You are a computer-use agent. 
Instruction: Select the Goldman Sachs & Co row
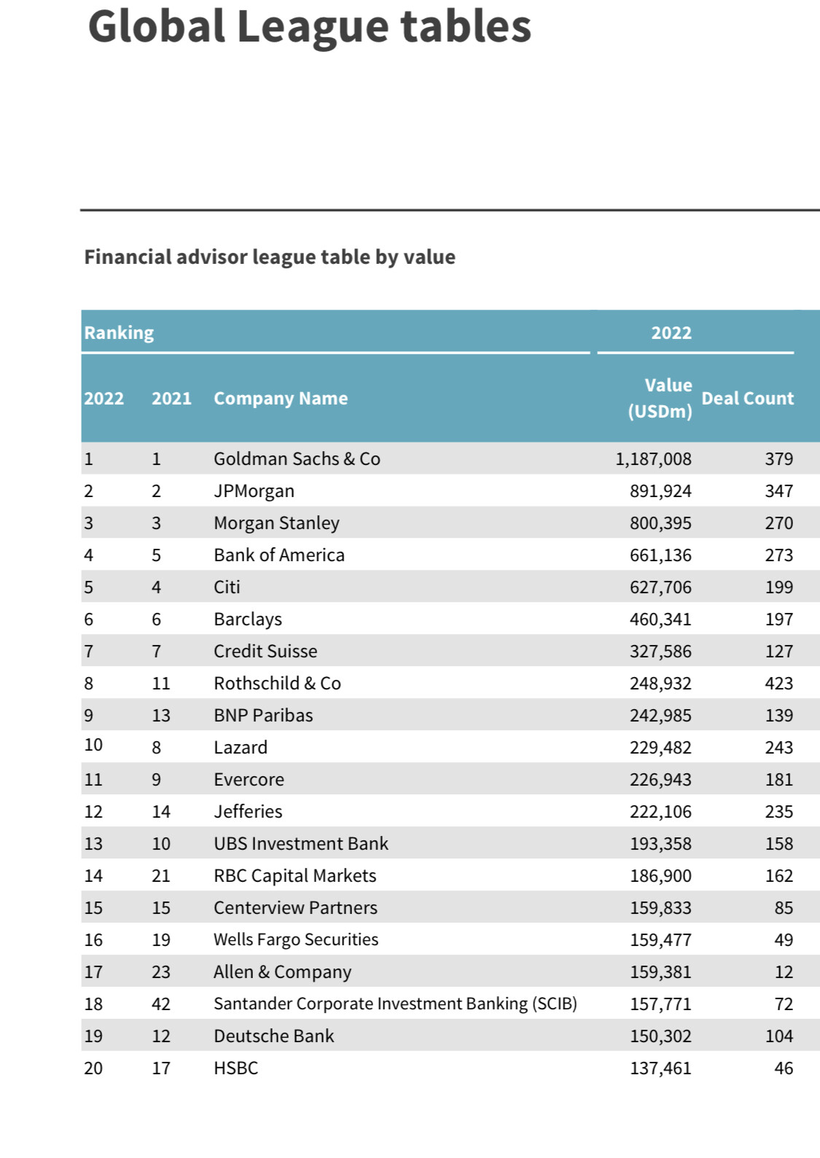point(450,458)
